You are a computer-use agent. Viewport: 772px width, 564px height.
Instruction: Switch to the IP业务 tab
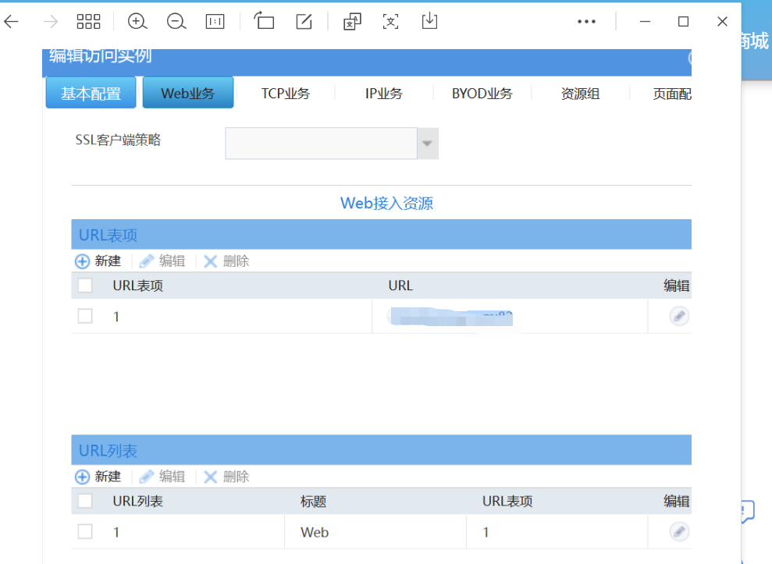(384, 94)
